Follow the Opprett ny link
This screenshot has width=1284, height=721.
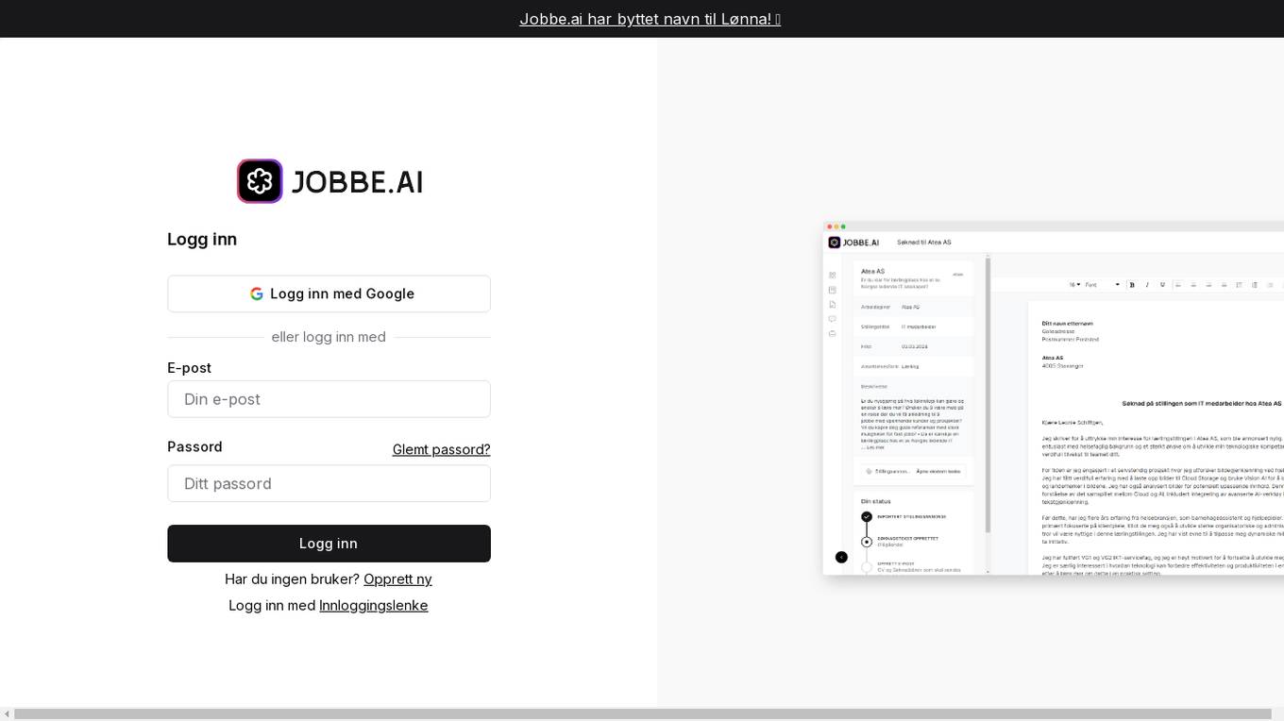[x=397, y=579]
